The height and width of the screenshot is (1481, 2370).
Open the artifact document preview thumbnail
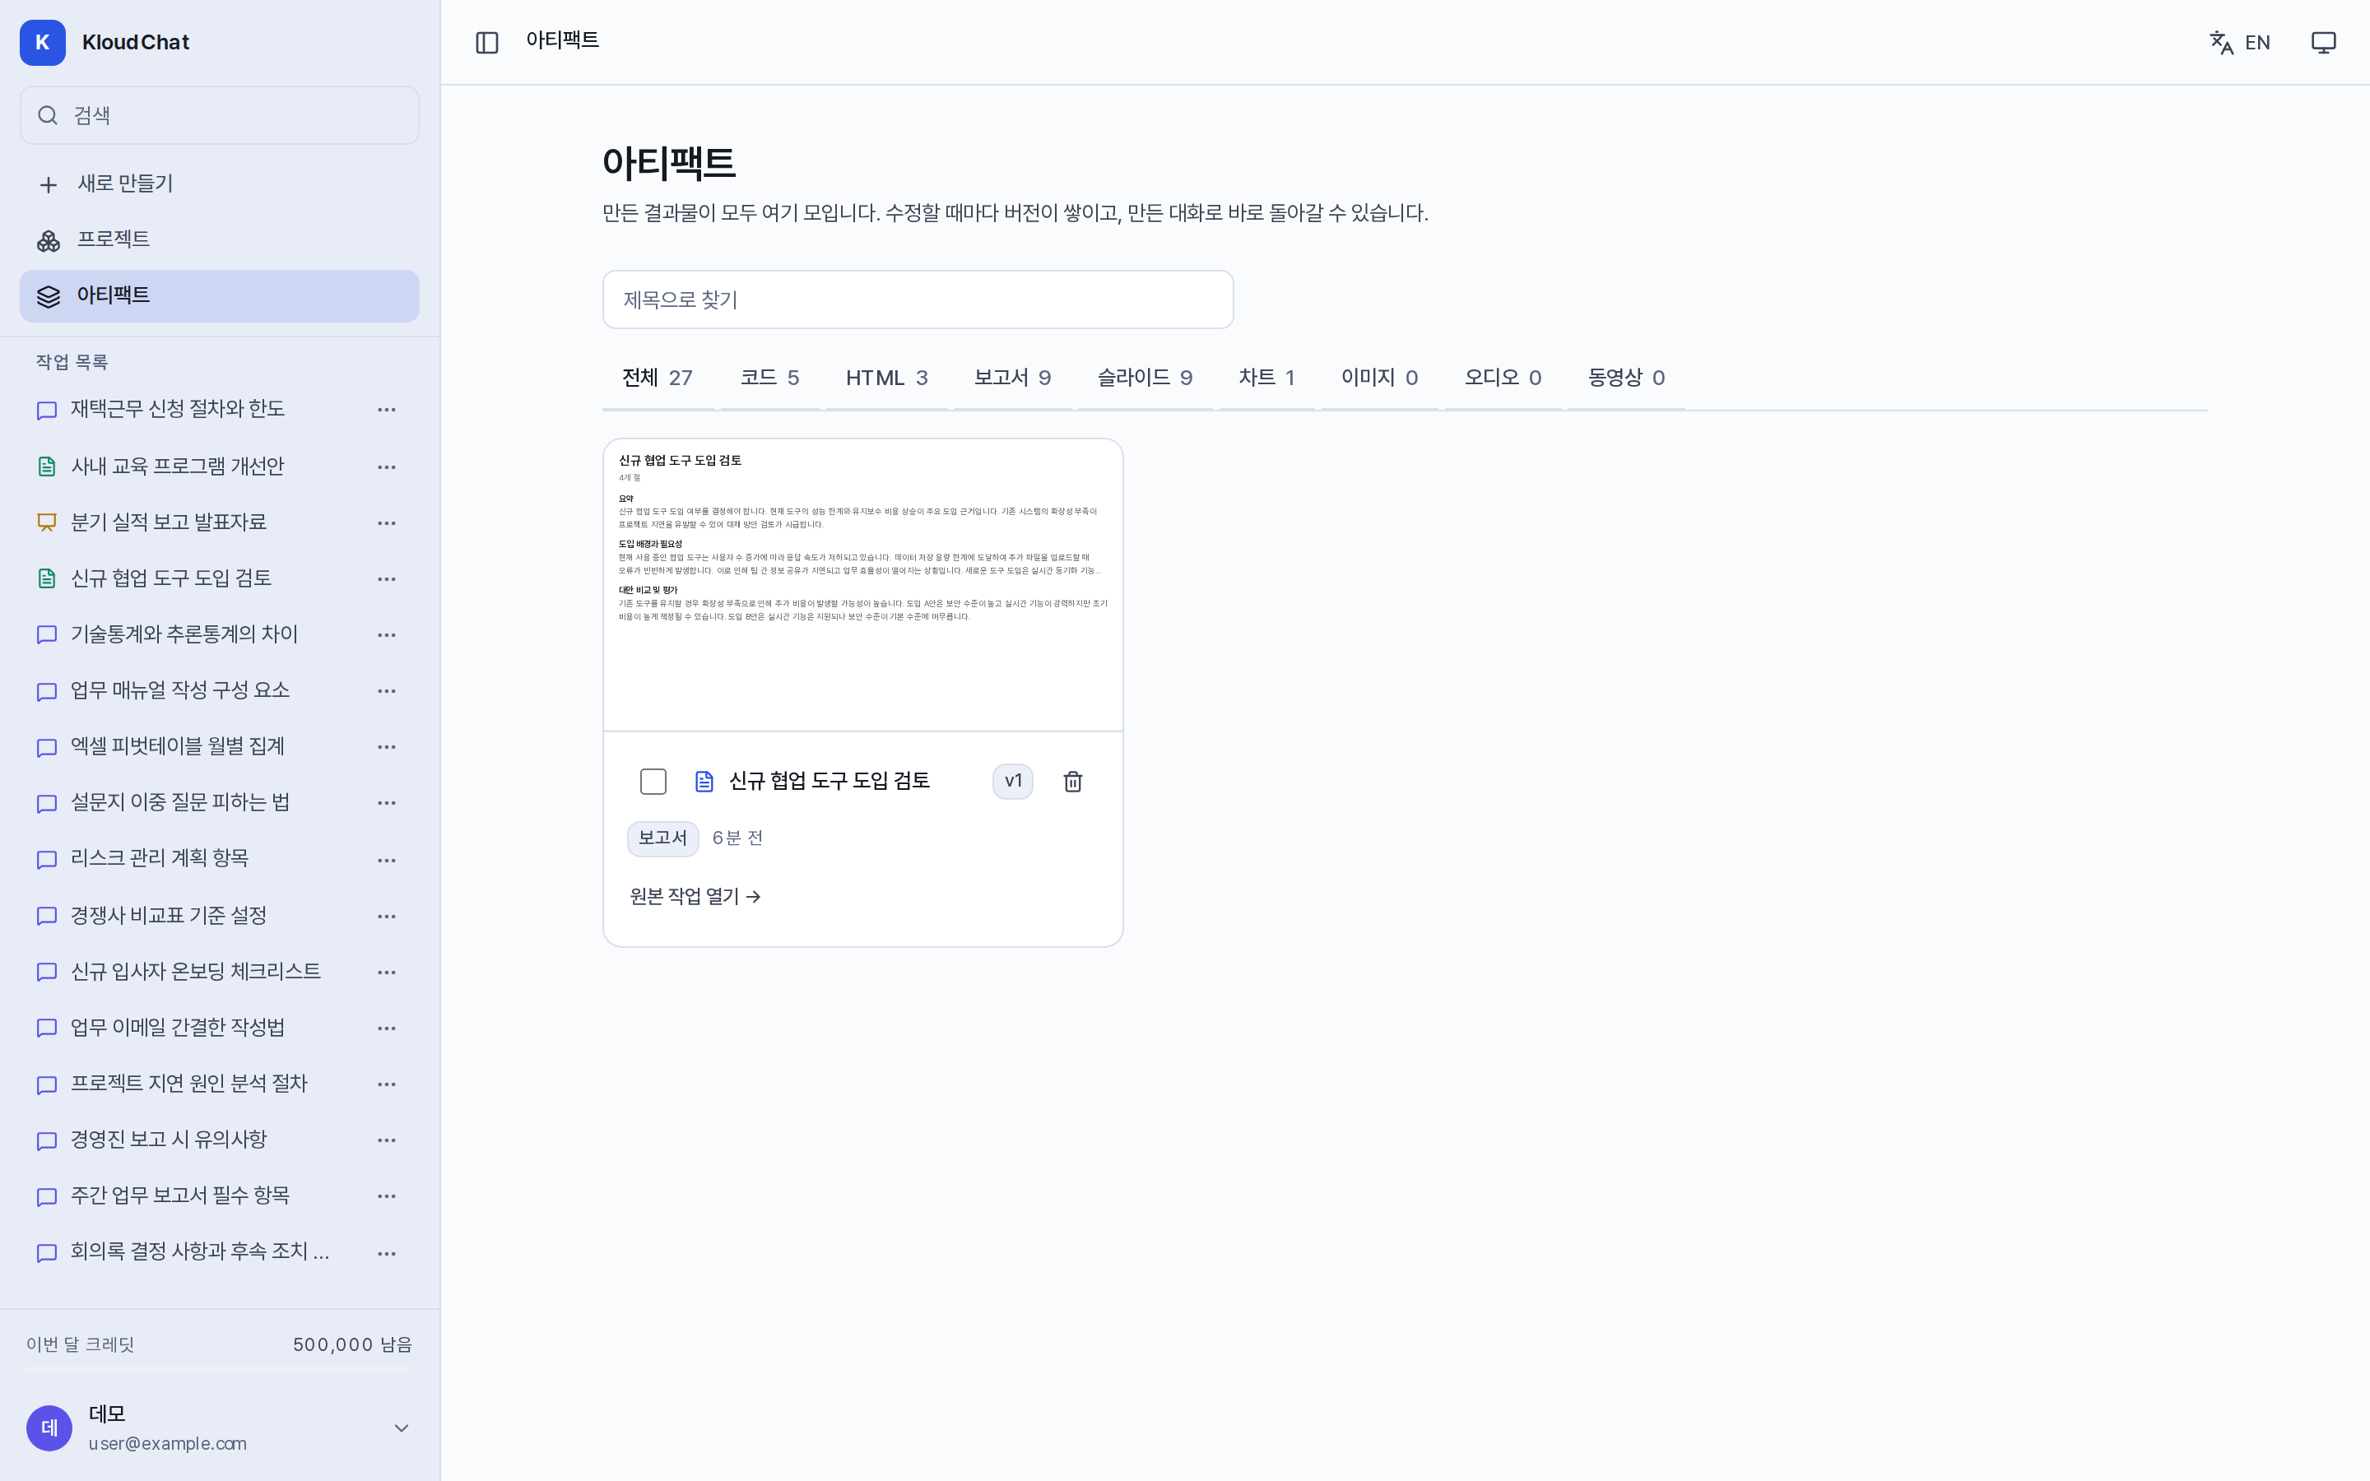pyautogui.click(x=862, y=585)
